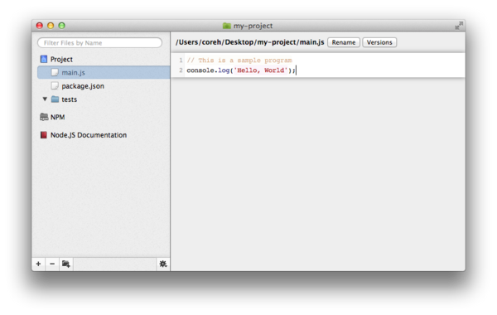
Task: Click the Filter Files by Name field
Action: [x=100, y=43]
